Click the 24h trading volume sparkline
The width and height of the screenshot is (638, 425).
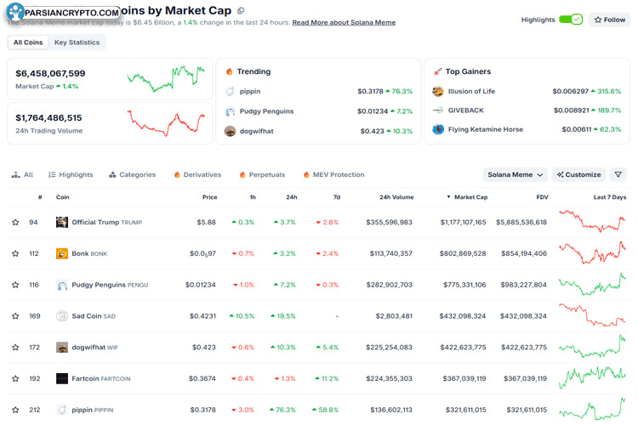coord(166,122)
